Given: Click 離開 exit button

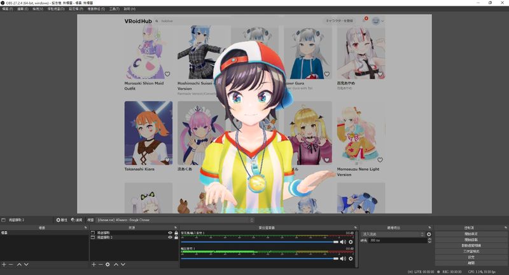Looking at the screenshot, I should click(x=471, y=263).
